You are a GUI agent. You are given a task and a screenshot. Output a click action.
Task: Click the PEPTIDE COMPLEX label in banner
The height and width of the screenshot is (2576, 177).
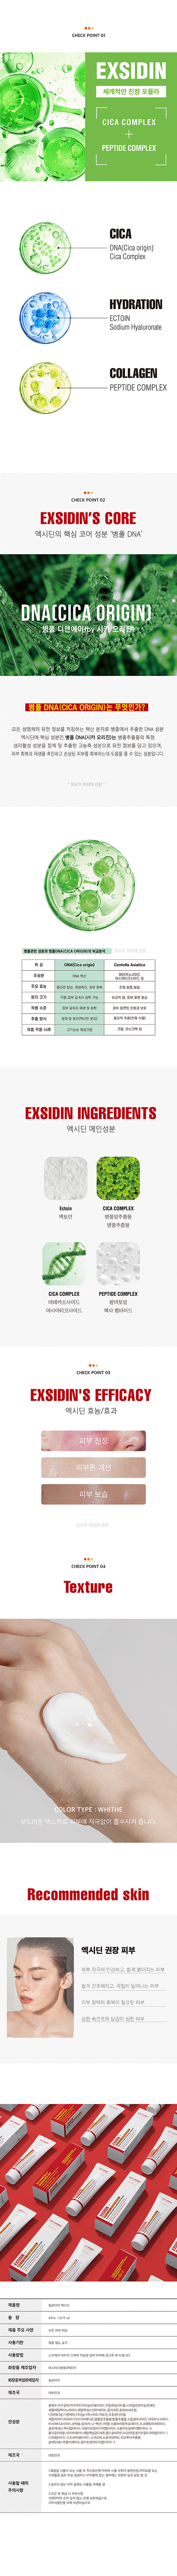tap(129, 148)
